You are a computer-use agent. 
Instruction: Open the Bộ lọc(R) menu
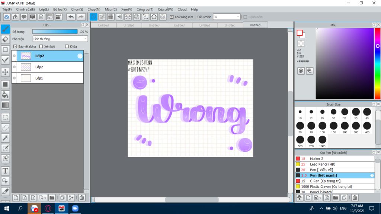60,9
